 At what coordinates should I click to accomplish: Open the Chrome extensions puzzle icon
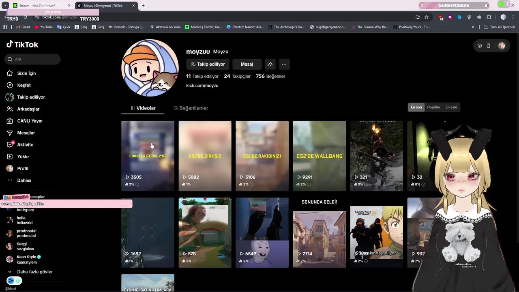(x=489, y=17)
